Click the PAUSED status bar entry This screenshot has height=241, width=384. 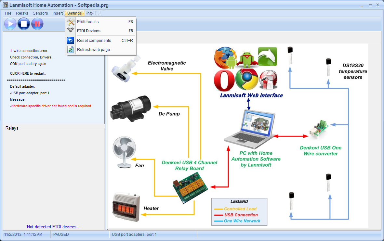[61, 235]
